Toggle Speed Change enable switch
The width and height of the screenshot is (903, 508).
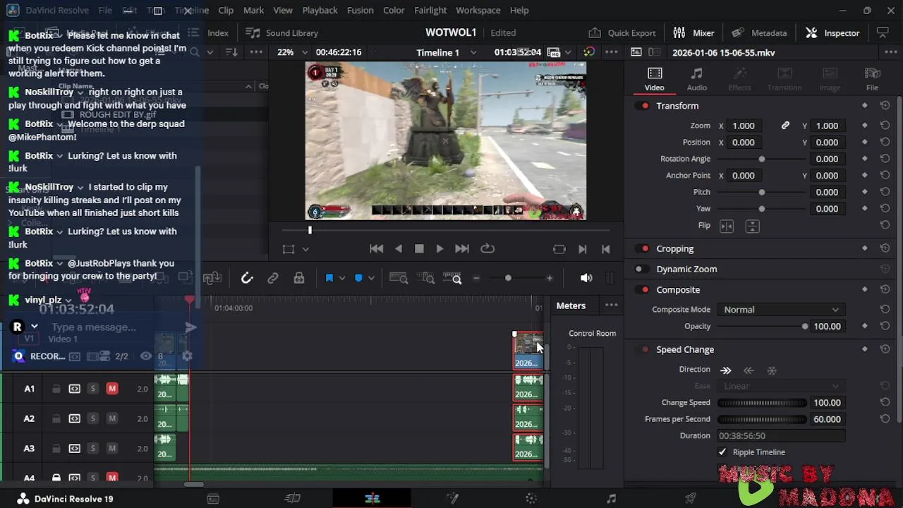641,349
